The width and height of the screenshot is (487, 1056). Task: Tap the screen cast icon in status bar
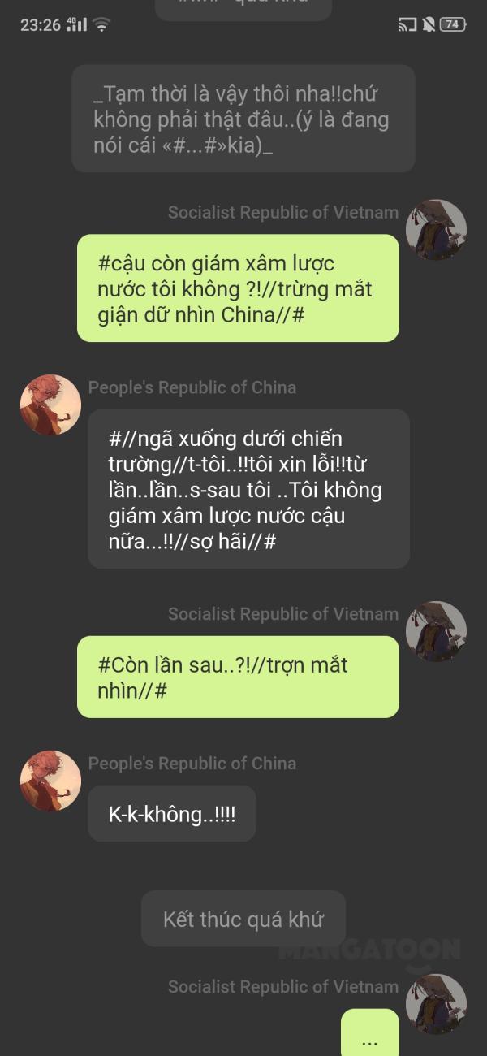(x=407, y=24)
